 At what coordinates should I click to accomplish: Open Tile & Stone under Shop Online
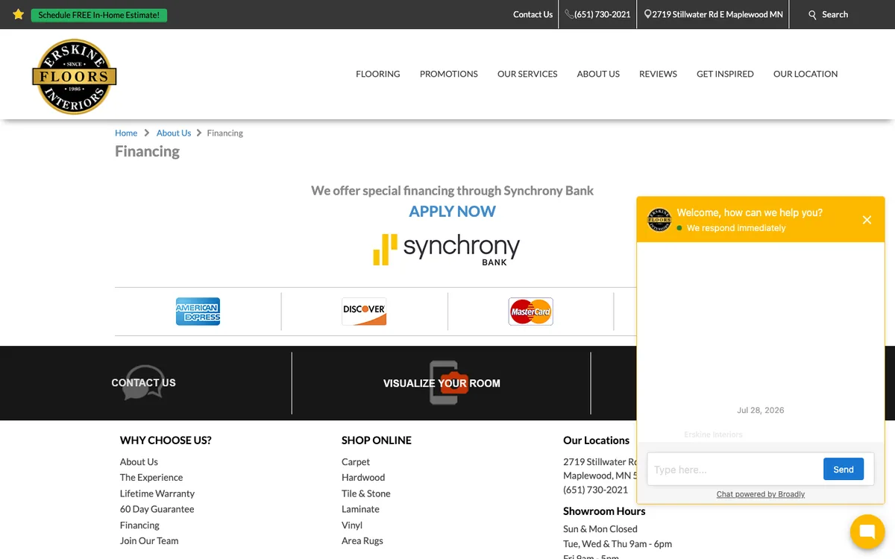(x=366, y=493)
